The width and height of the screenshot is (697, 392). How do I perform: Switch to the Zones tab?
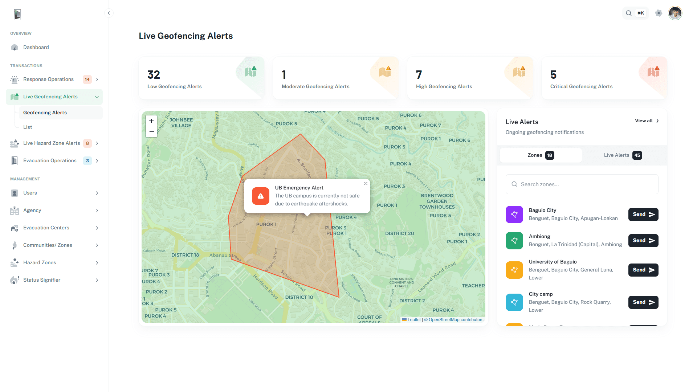click(x=541, y=155)
